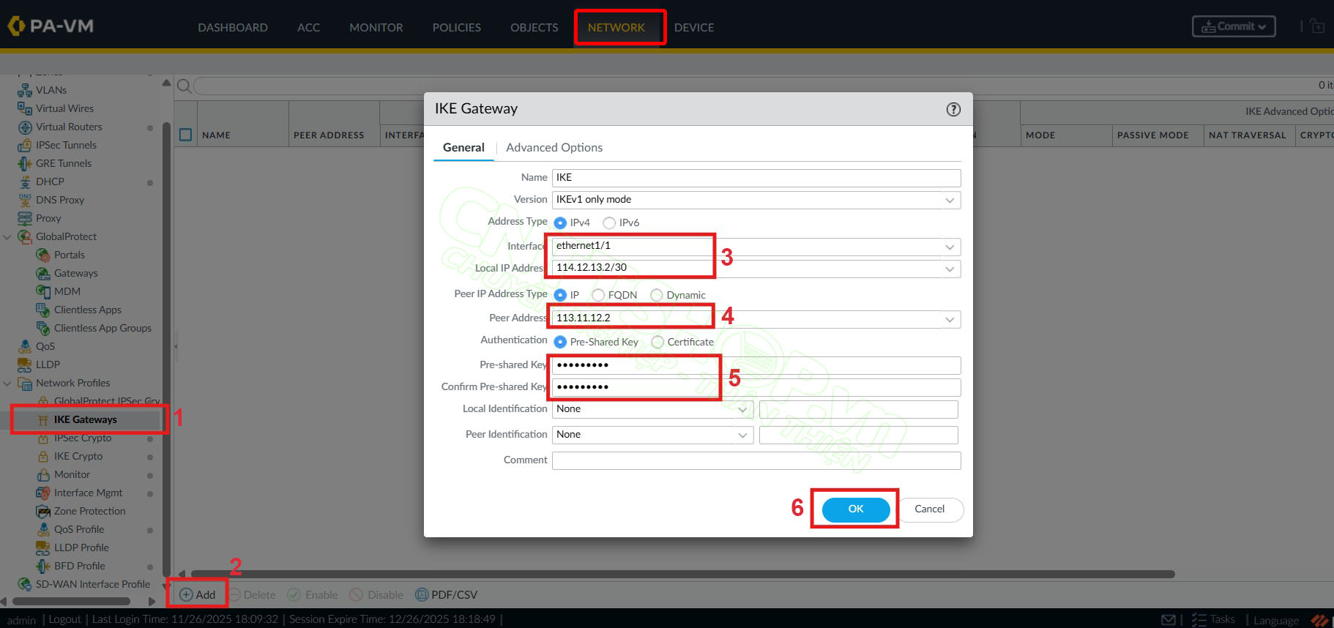1334x628 pixels.
Task: Collapse the GlobalProtect tree node
Action: tap(7, 236)
